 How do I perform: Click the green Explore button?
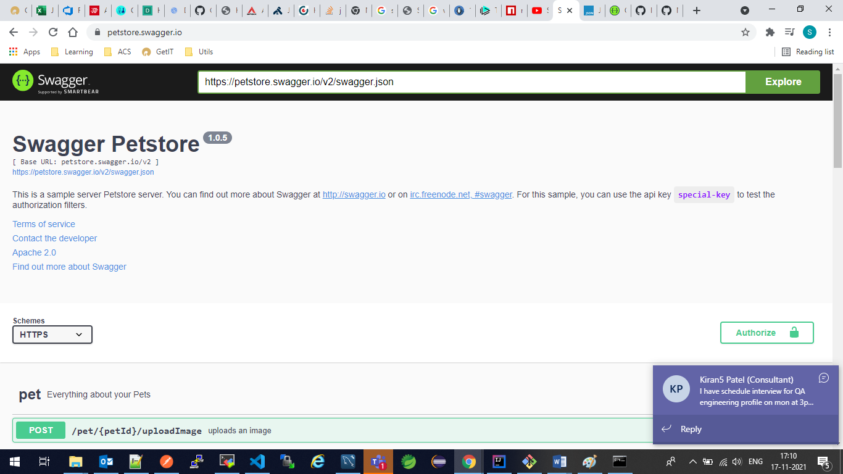[783, 81]
